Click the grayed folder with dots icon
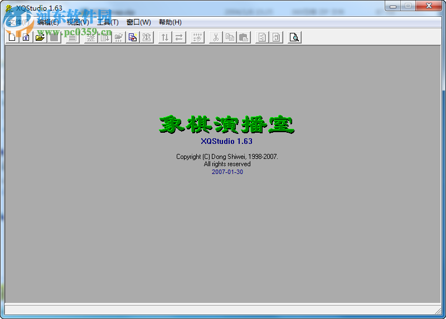Image resolution: width=446 pixels, height=319 pixels. tap(119, 37)
